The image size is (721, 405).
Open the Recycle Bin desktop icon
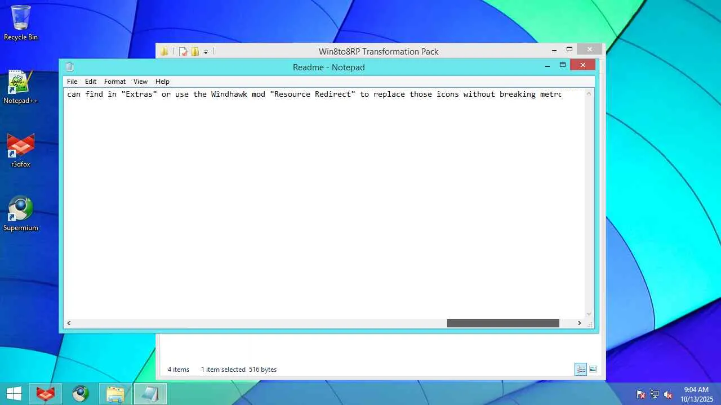point(21,23)
